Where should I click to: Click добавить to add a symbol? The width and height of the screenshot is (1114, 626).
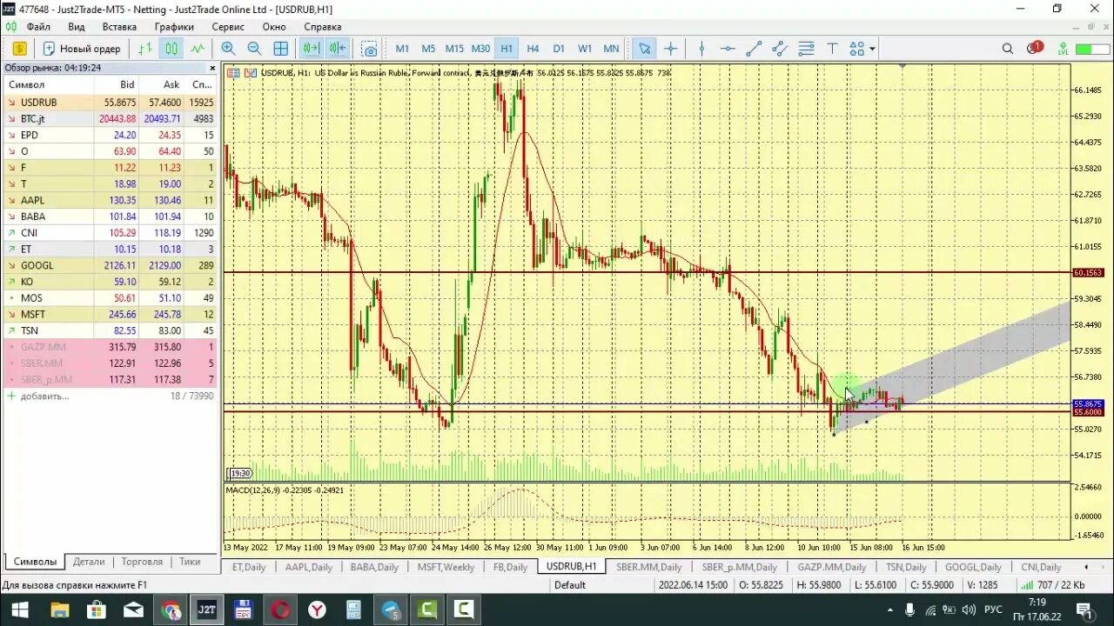point(44,396)
